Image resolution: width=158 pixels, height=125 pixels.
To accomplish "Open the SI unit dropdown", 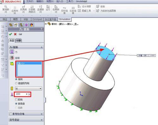I will [40, 89].
